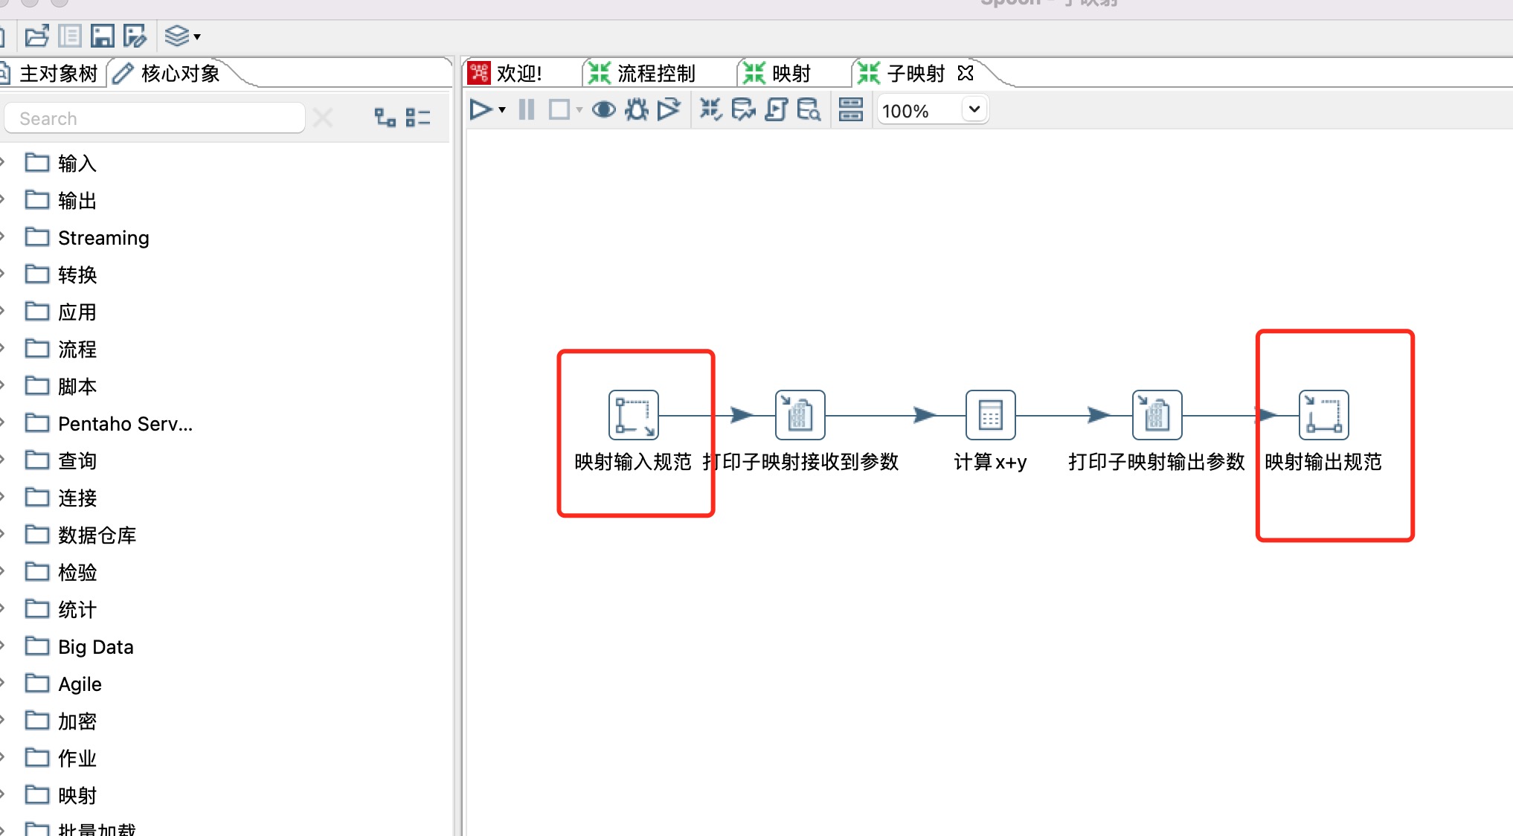
Task: Select the Big Data folder
Action: (x=95, y=646)
